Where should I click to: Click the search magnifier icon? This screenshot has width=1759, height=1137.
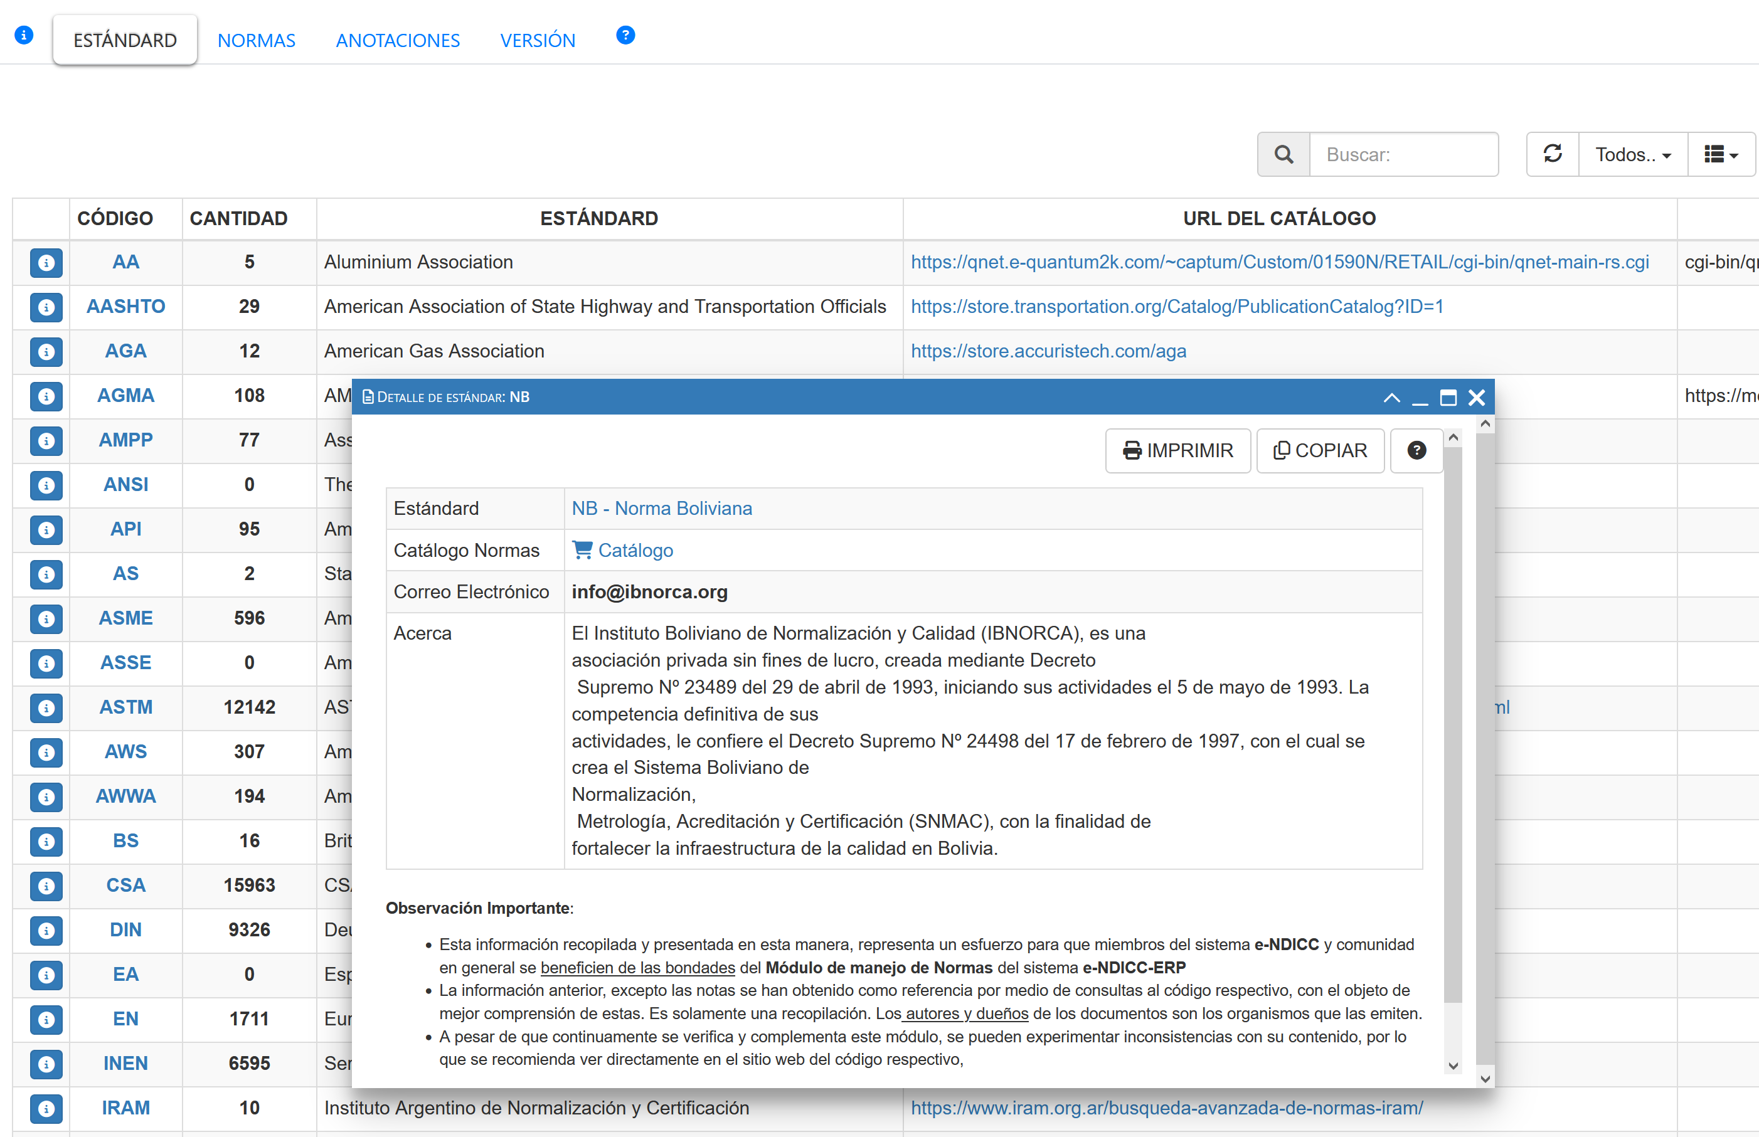1283,154
